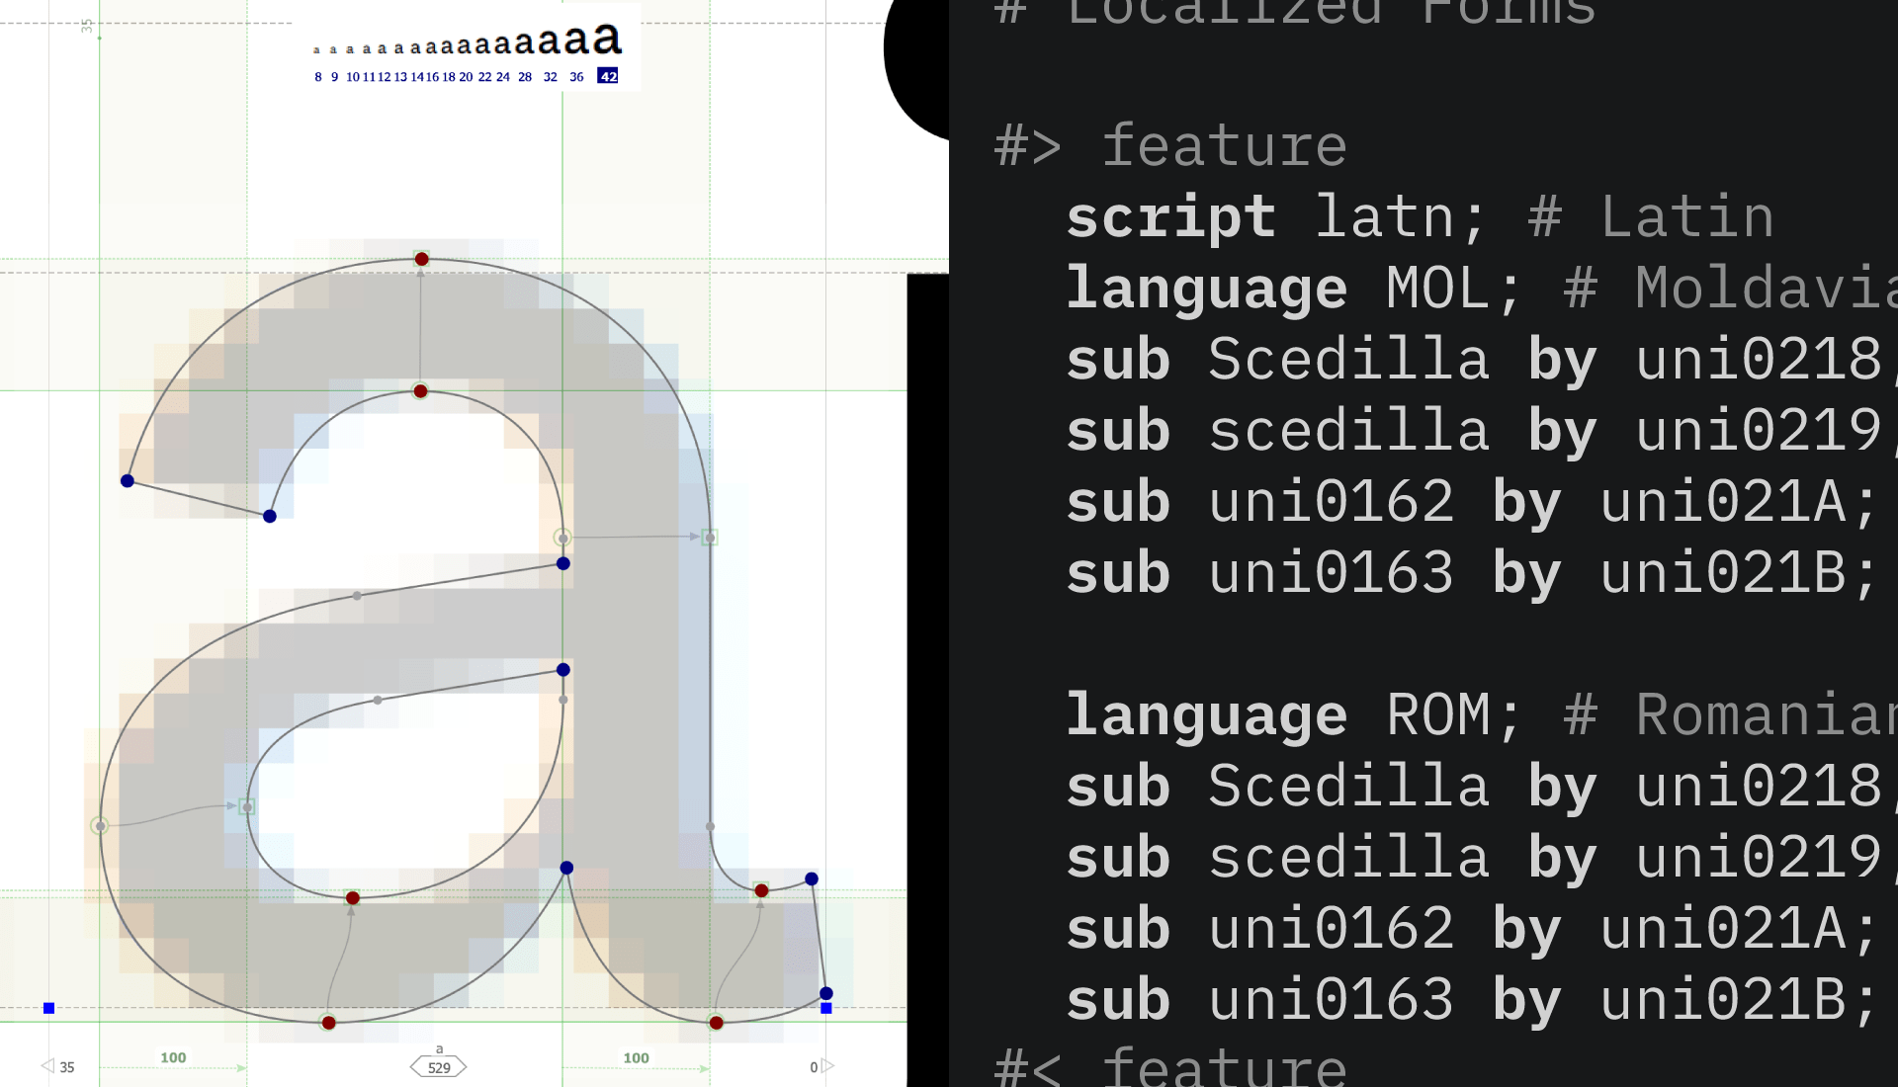Screen dimensions: 1898x1087
Task: Click the blue square origin marker on the baseline
Action: (48, 1008)
